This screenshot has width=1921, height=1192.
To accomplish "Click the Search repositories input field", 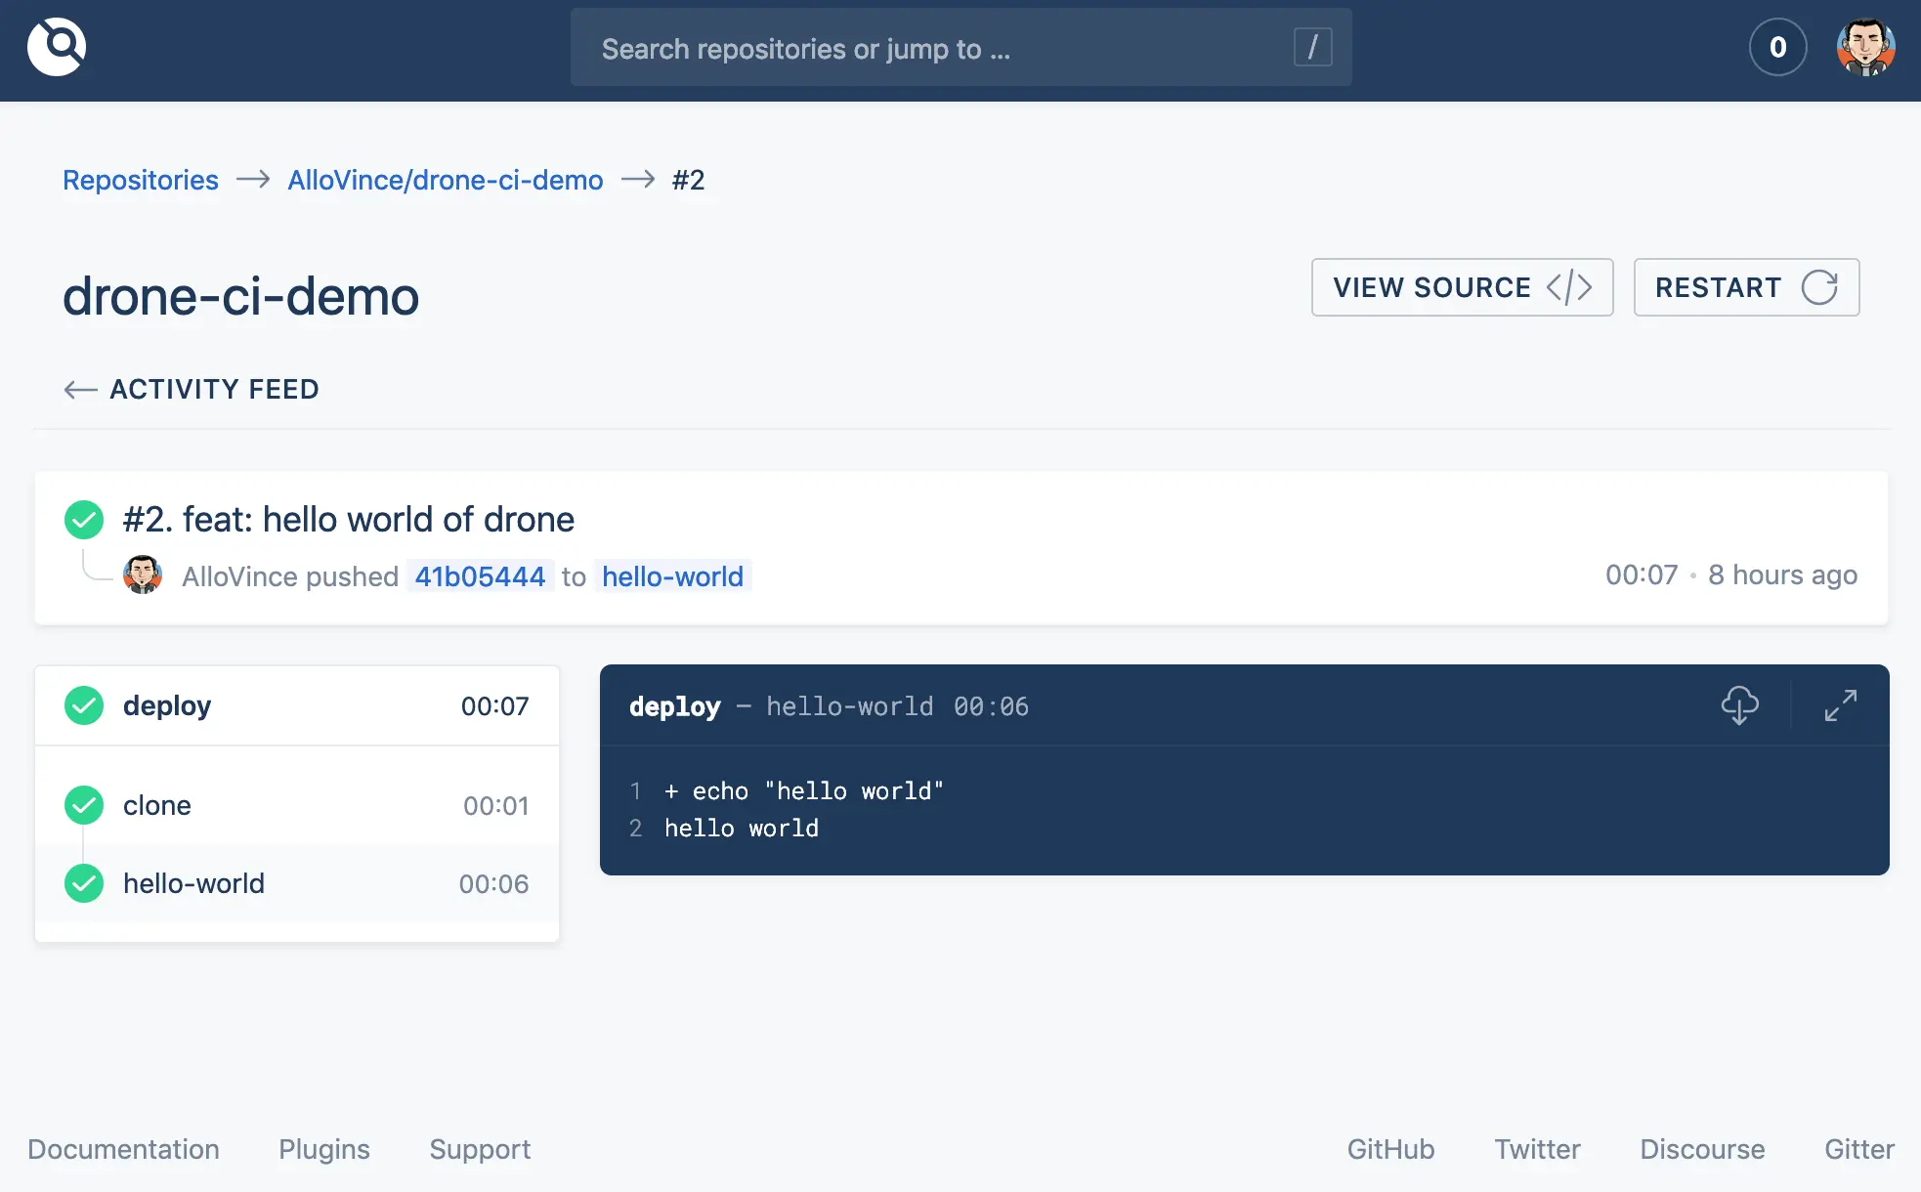I will tap(928, 49).
